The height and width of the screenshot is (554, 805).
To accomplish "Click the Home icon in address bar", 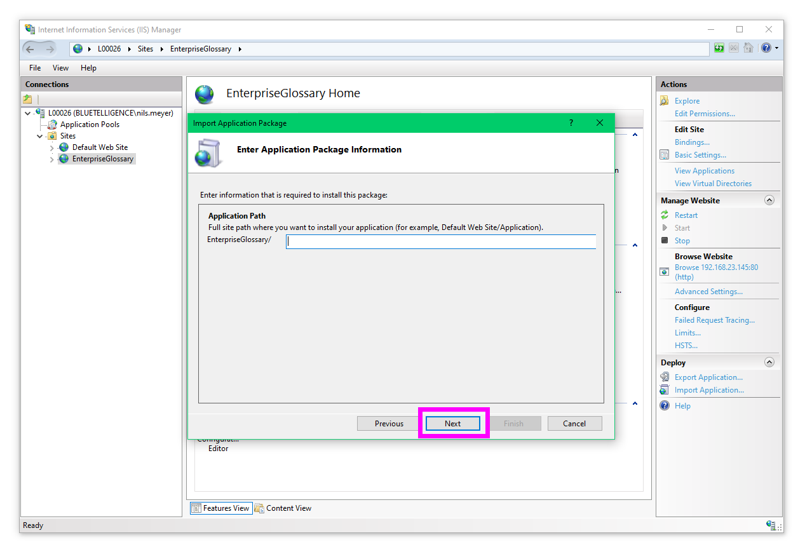I will [x=748, y=48].
